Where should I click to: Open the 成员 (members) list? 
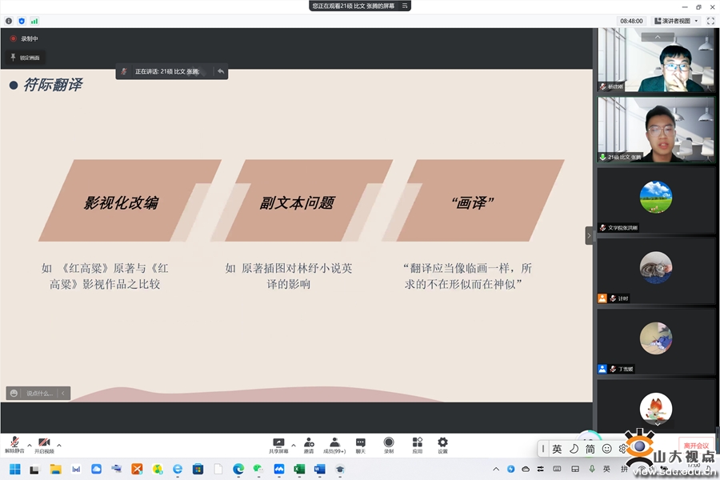click(x=334, y=445)
